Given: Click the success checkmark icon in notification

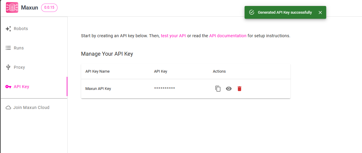Looking at the screenshot, I should click(x=251, y=12).
